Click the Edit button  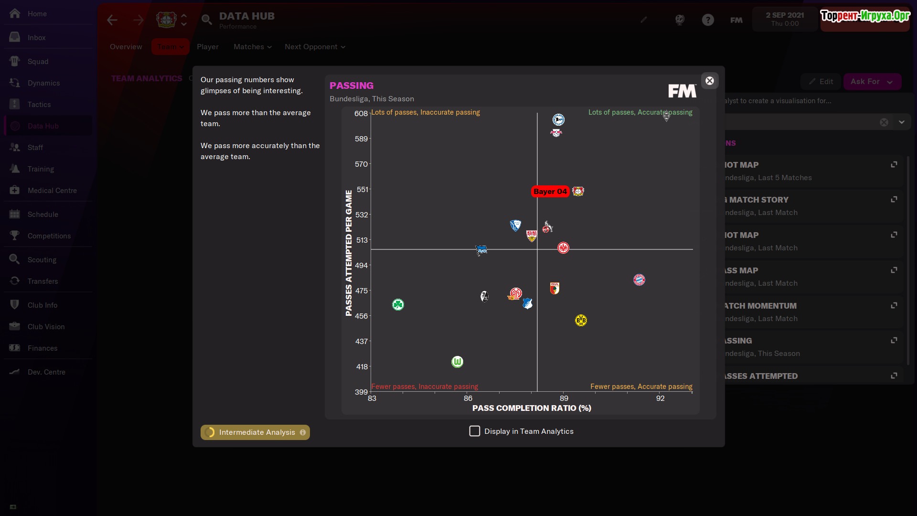[x=821, y=82]
